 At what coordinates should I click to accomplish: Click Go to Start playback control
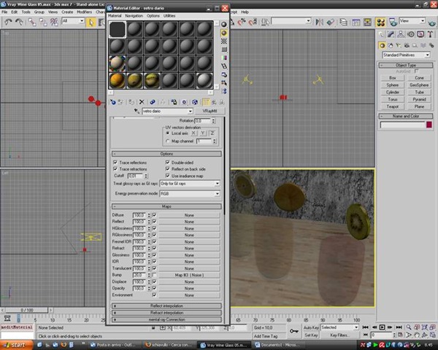pos(366,327)
